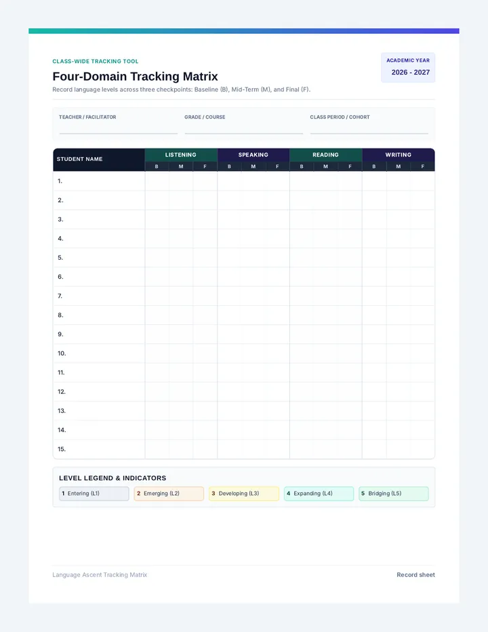Click the M subheader under Listening

tap(181, 166)
